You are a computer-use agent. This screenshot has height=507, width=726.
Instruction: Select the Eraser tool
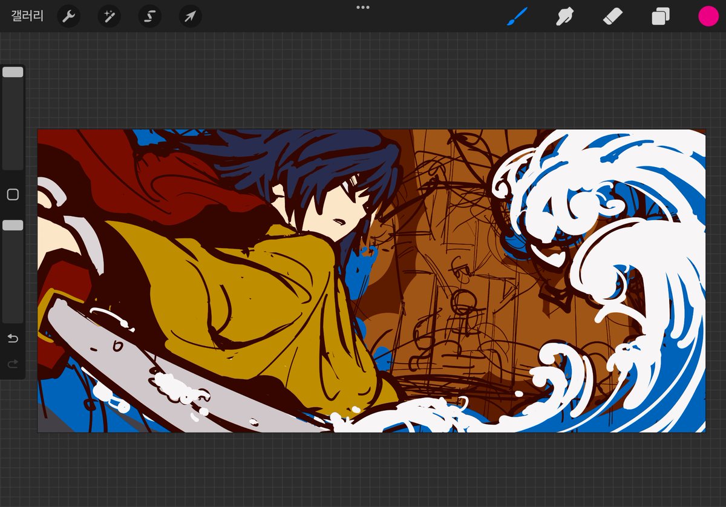(x=613, y=16)
